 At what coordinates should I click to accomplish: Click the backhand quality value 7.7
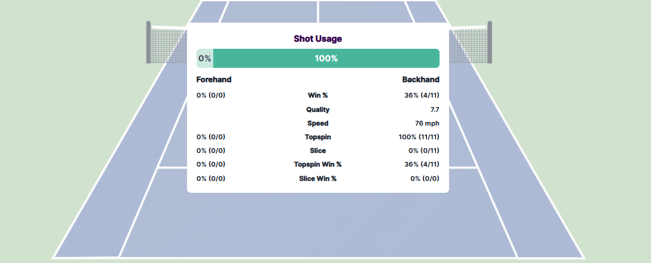pyautogui.click(x=434, y=109)
